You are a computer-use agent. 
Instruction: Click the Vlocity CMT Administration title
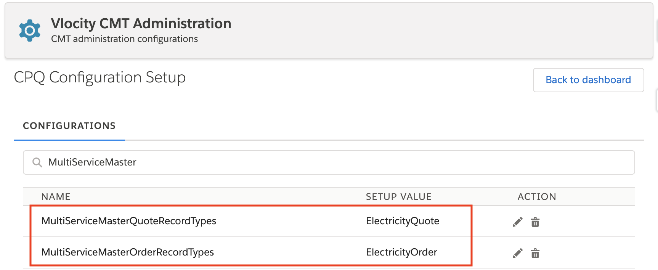pos(141,24)
